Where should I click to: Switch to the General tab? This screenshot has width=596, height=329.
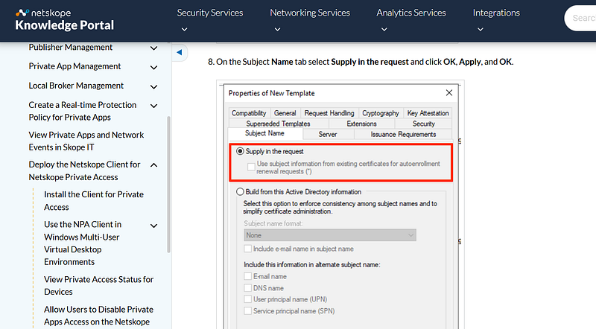pos(285,113)
